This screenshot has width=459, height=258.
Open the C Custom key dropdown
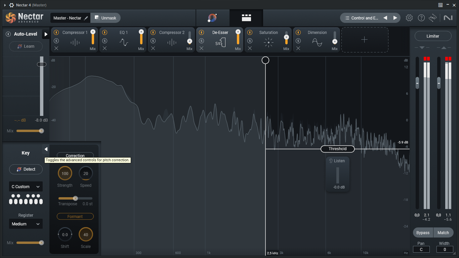tap(26, 187)
